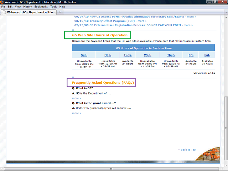Click Sunday Unavailable 08:00 PM cell
The image size is (228, 171).
pyautogui.click(x=84, y=64)
